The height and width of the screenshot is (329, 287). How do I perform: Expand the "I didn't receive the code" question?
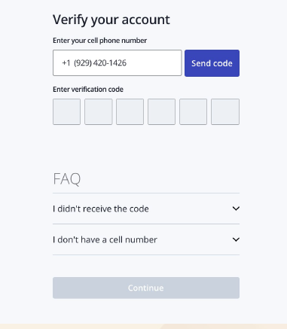[146, 209]
